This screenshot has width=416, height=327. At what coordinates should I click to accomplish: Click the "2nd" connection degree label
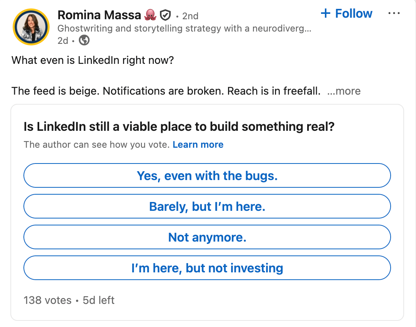(190, 16)
